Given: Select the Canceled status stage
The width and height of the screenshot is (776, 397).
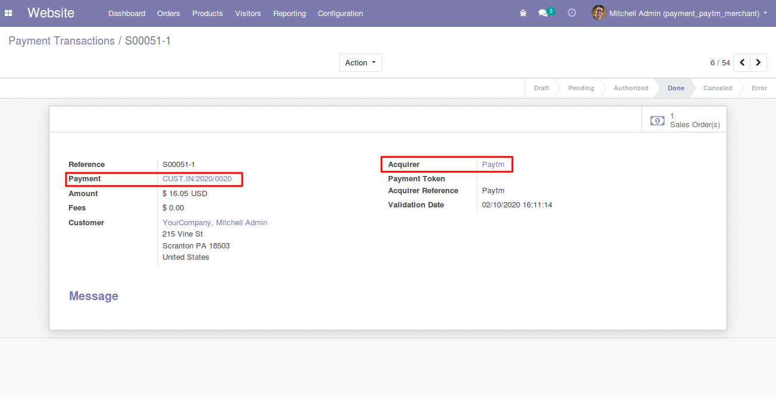Looking at the screenshot, I should [x=718, y=88].
